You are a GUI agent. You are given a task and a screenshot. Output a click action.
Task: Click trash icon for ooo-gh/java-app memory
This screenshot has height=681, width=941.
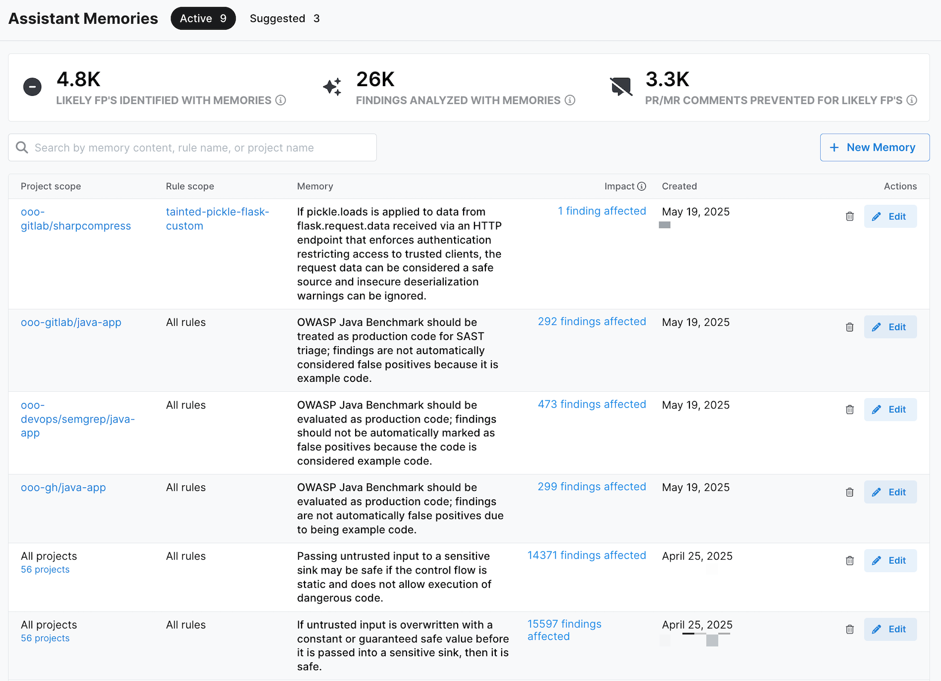tap(850, 492)
